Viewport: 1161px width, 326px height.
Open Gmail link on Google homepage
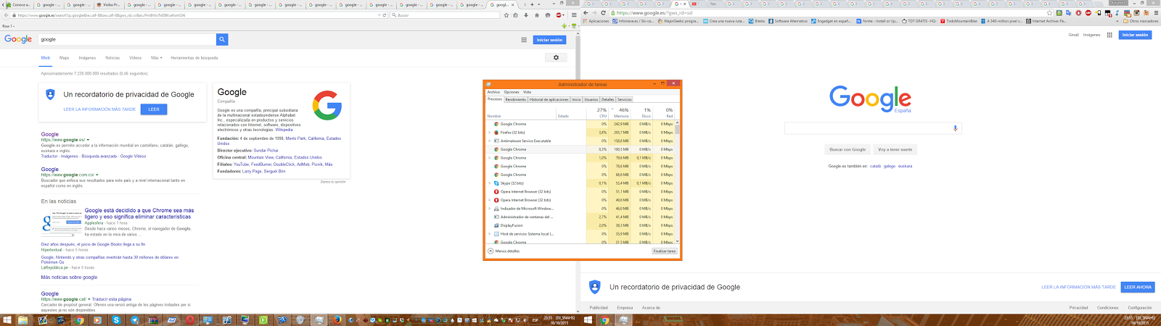click(1073, 35)
